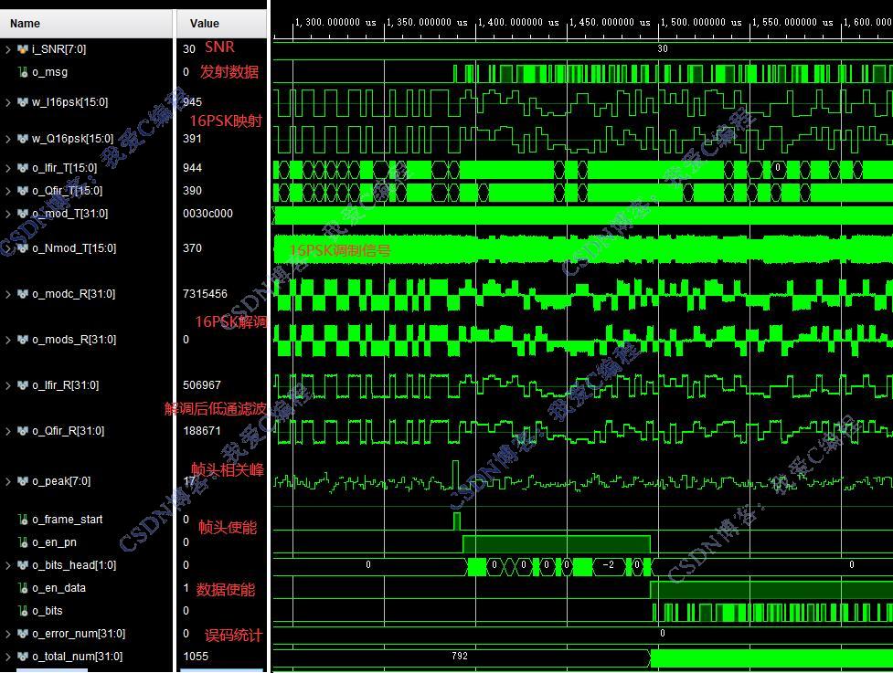Viewport: 893px width, 673px height.
Task: Click the wire icon of o_bits
Action: point(23,611)
